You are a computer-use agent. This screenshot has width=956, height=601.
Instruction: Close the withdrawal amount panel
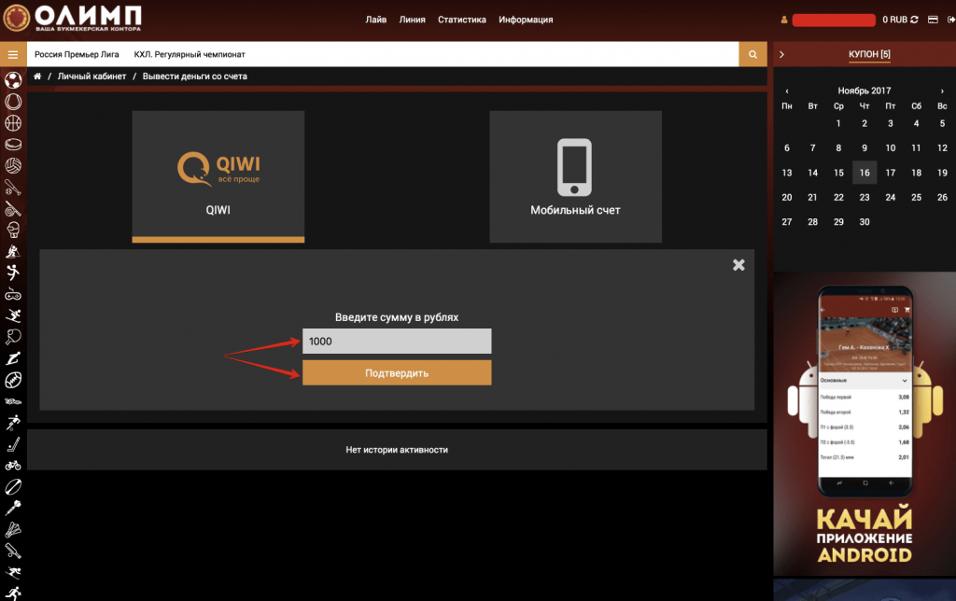coord(738,265)
